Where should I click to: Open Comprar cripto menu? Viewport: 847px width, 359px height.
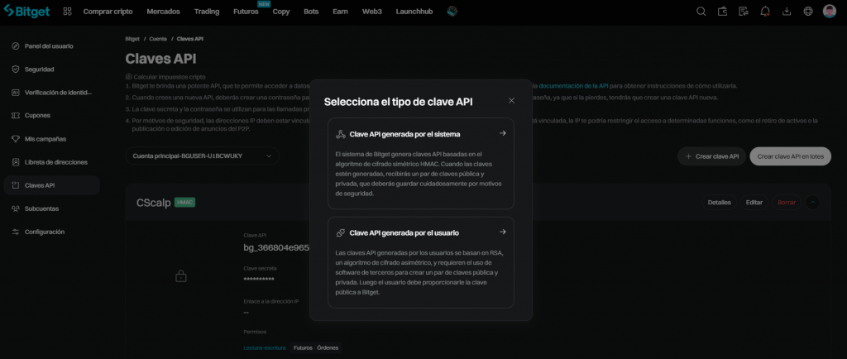[108, 12]
